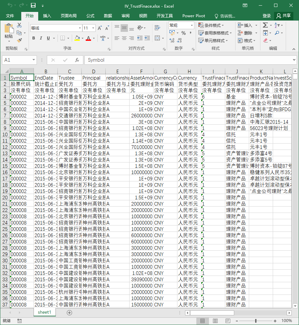
Task: Click the add new sheet plus button
Action: tap(69, 312)
